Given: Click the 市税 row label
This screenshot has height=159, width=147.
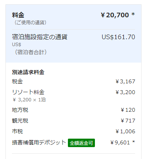Looking at the screenshot, I should click(x=17, y=131).
